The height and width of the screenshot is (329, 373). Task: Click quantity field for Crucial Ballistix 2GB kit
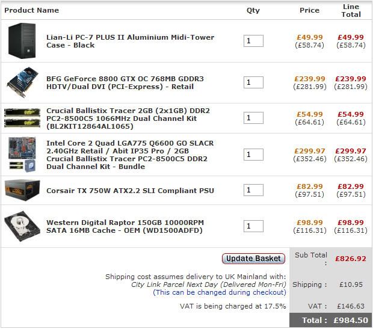pyautogui.click(x=253, y=118)
